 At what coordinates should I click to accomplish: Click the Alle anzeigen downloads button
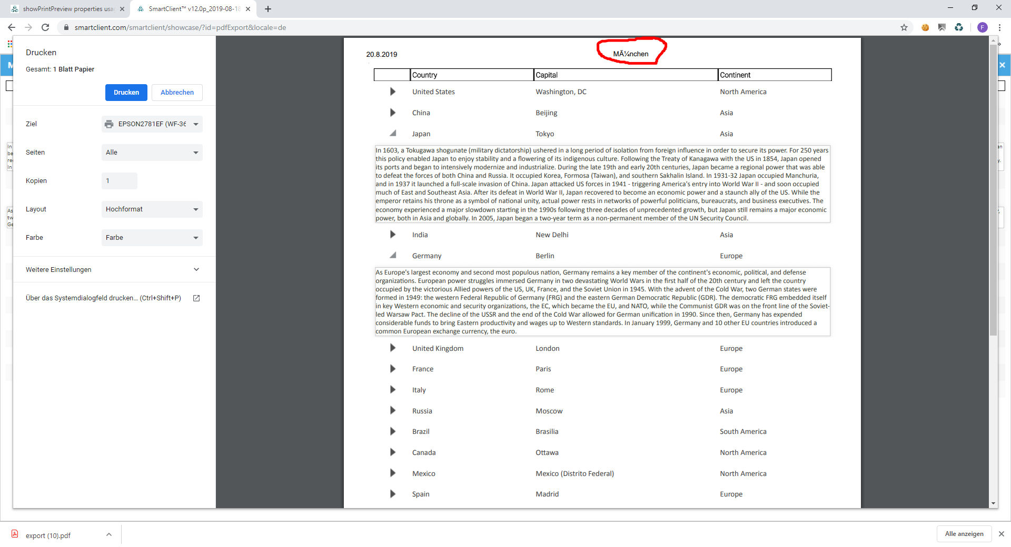point(964,534)
